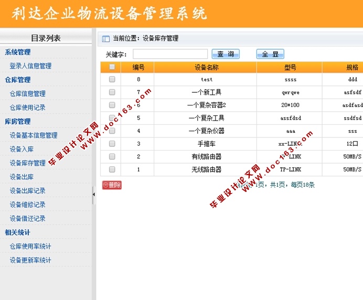This screenshot has width=363, height=300.
Task: Toggle the select-all checkbox in table header
Action: (112, 67)
